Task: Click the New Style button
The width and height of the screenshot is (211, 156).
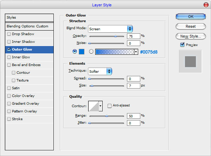Action: 191,36
